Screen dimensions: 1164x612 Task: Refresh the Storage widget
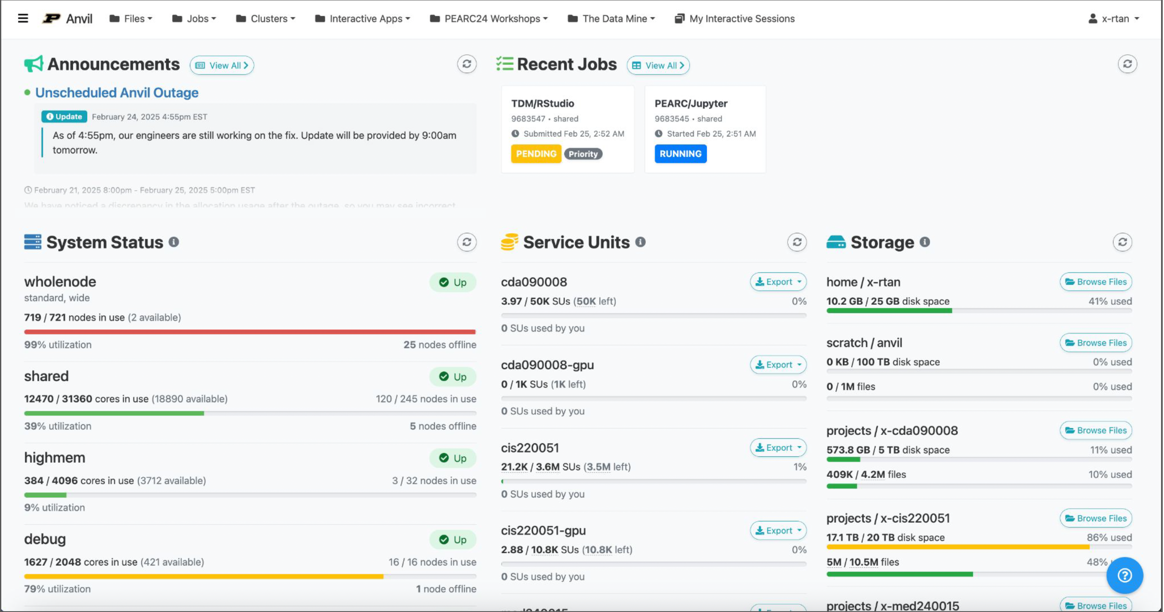click(1122, 242)
